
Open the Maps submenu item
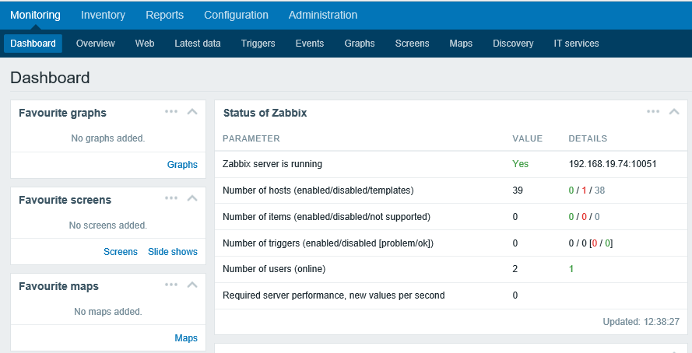coord(461,44)
